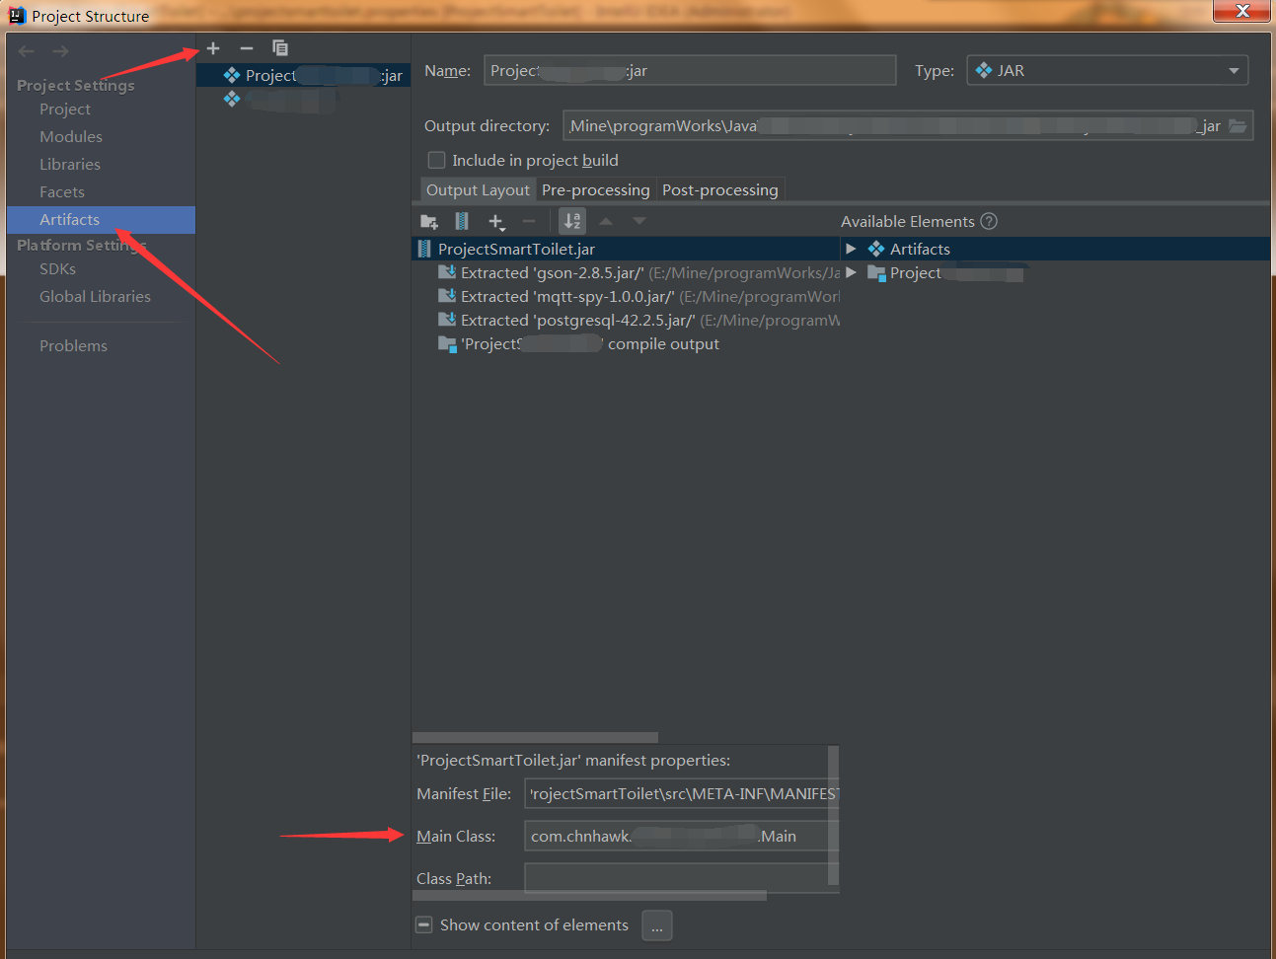Toggle sorting of elements by name and type
Viewport: 1276px width, 959px height.
coord(572,222)
